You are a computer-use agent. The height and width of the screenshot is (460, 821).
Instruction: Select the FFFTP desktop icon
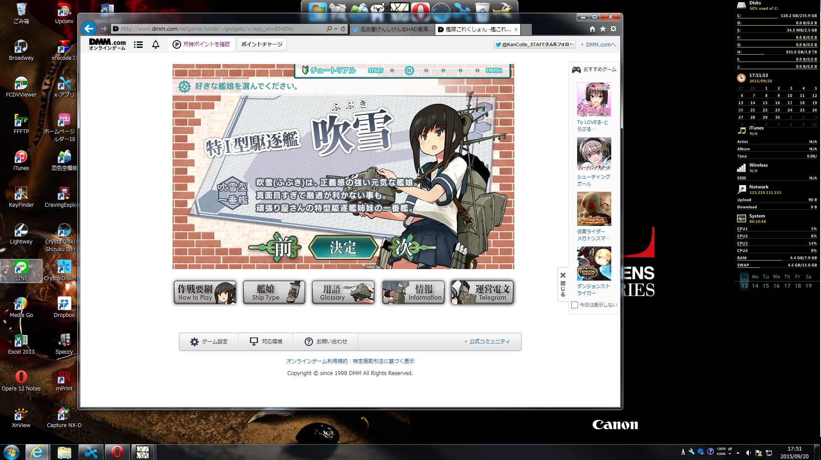click(x=21, y=124)
